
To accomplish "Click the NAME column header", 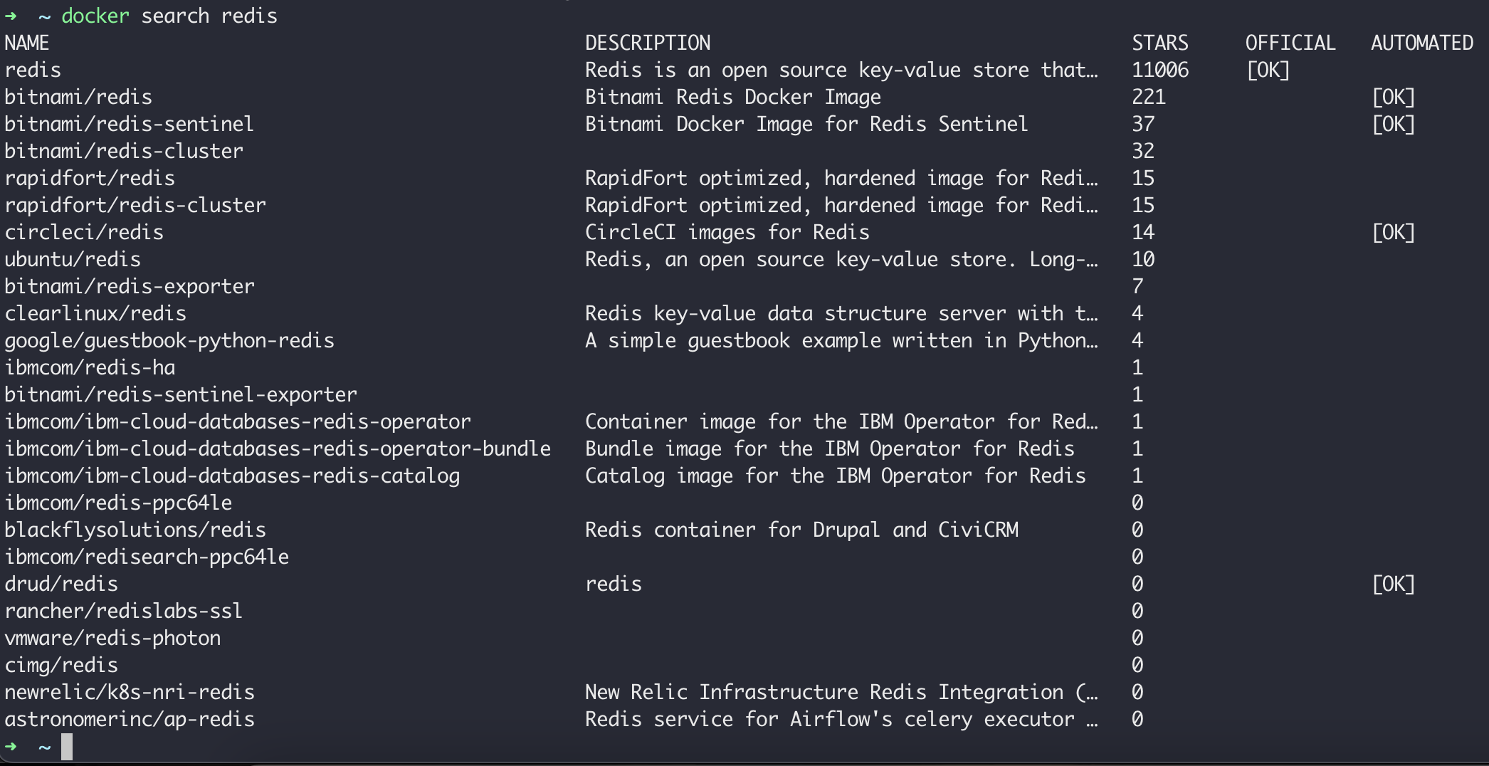I will coord(27,43).
